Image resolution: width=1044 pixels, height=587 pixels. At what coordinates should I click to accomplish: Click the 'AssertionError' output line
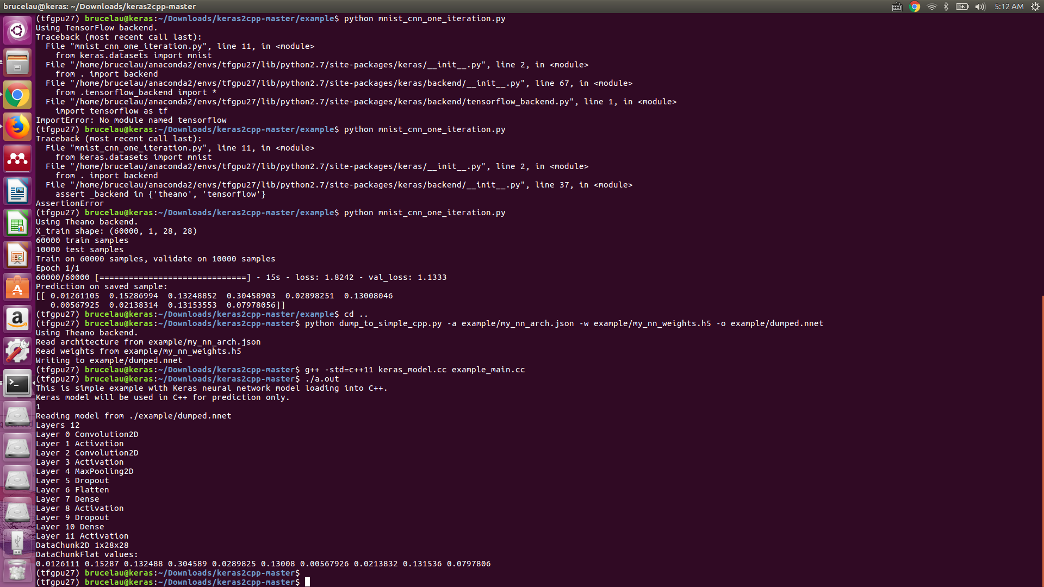coord(70,203)
